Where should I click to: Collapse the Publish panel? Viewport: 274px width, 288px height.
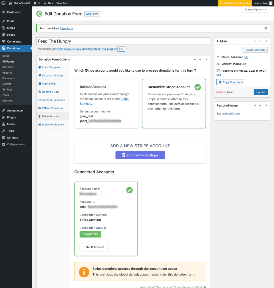266,41
